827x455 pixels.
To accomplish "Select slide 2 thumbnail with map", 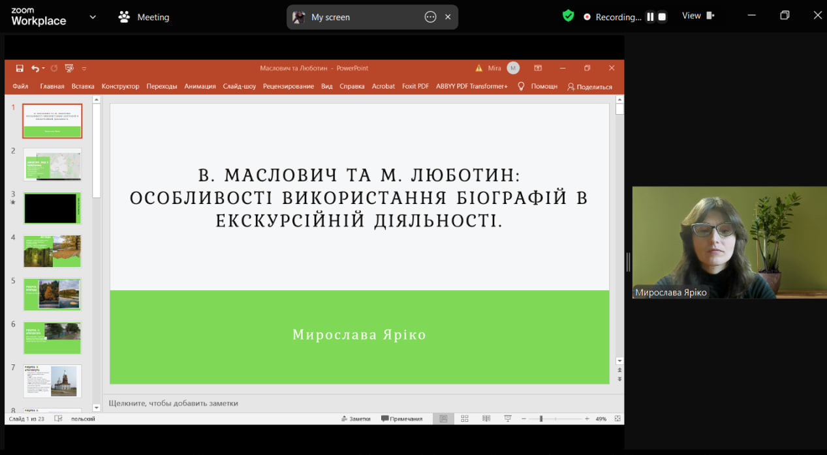I will 52,164.
